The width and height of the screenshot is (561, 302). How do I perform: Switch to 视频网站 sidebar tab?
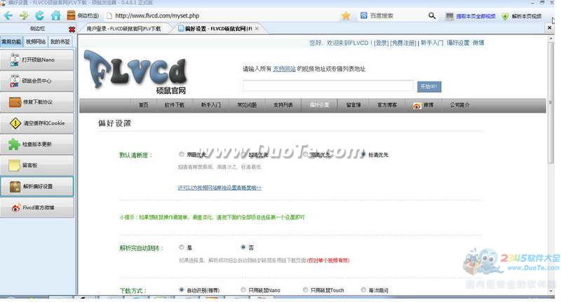36,42
